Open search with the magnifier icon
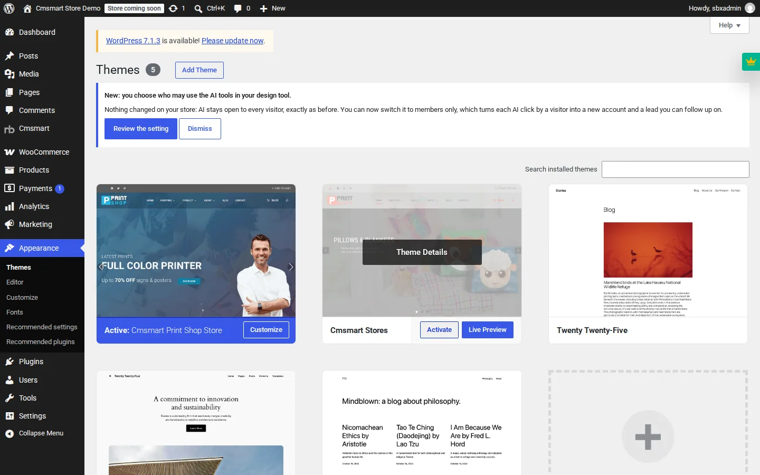This screenshot has width=760, height=475. click(x=198, y=8)
